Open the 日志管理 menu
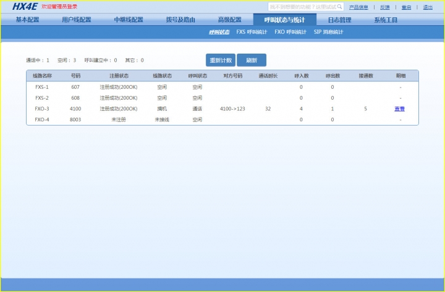The width and height of the screenshot is (445, 292). [339, 20]
